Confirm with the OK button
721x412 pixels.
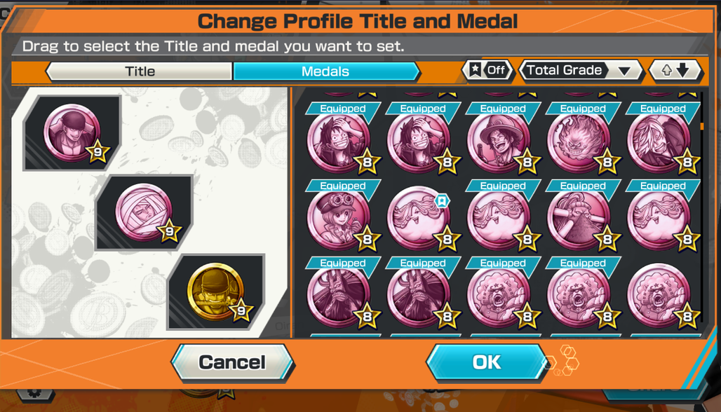click(487, 362)
